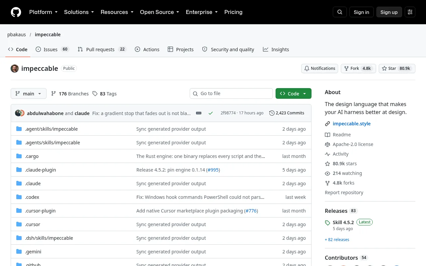Open pbakaus avatar next to repository name
Image resolution: width=426 pixels, height=266 pixels.
(x=15, y=68)
